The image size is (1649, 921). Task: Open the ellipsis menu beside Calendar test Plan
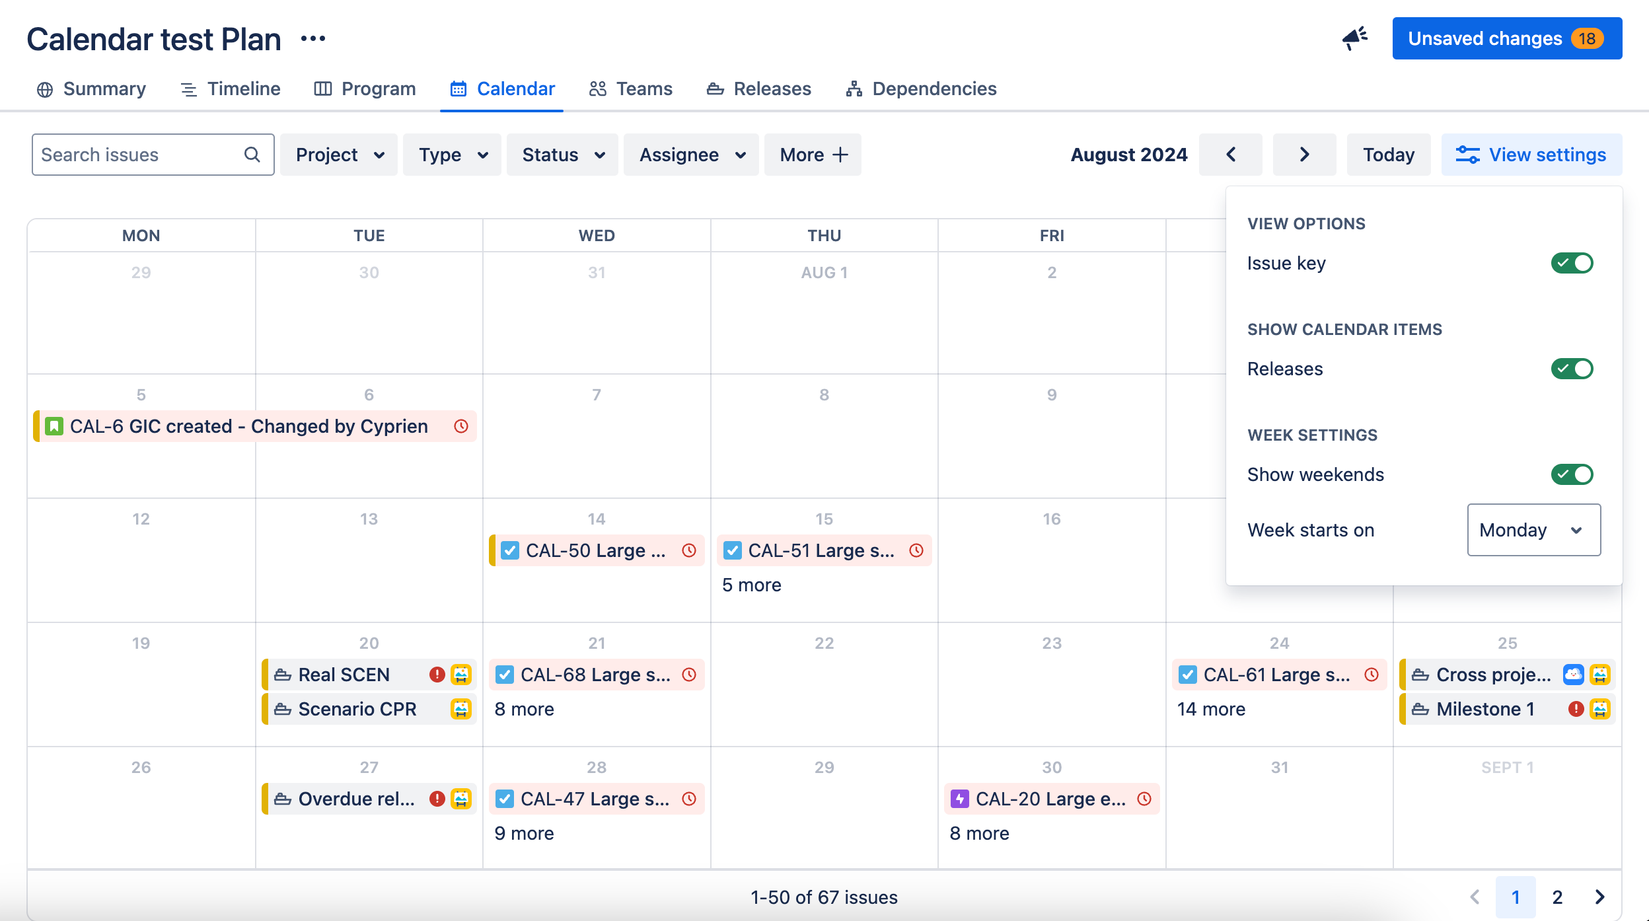[312, 38]
